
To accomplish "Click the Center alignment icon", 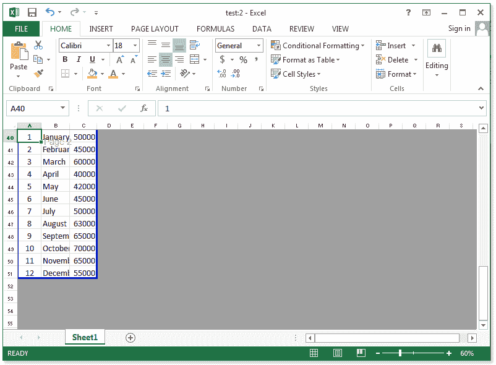I will tap(165, 59).
